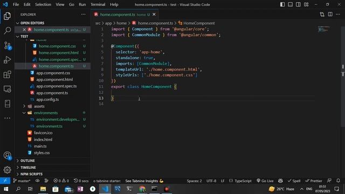Open customize layout options

(306, 4)
